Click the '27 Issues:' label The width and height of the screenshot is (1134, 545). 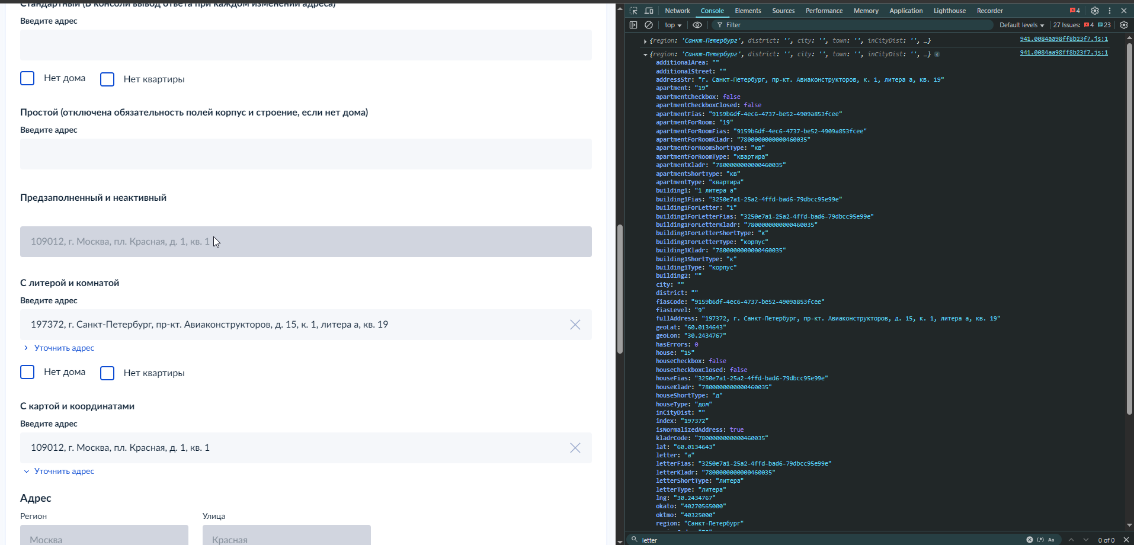pyautogui.click(x=1066, y=25)
